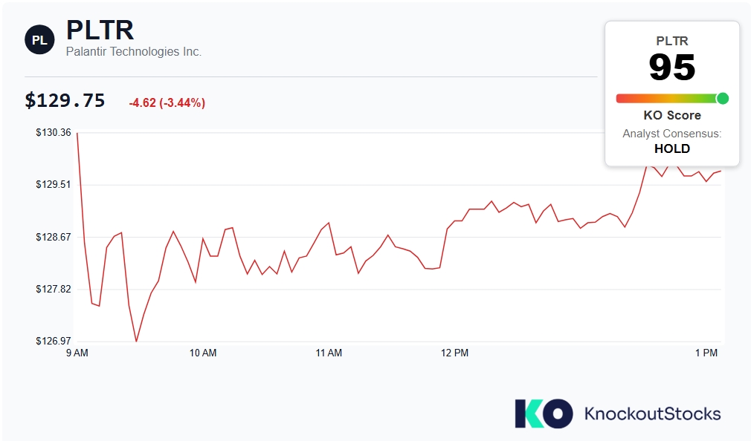Click the chart's lowest price point
This screenshot has width=751, height=441.
(x=137, y=341)
